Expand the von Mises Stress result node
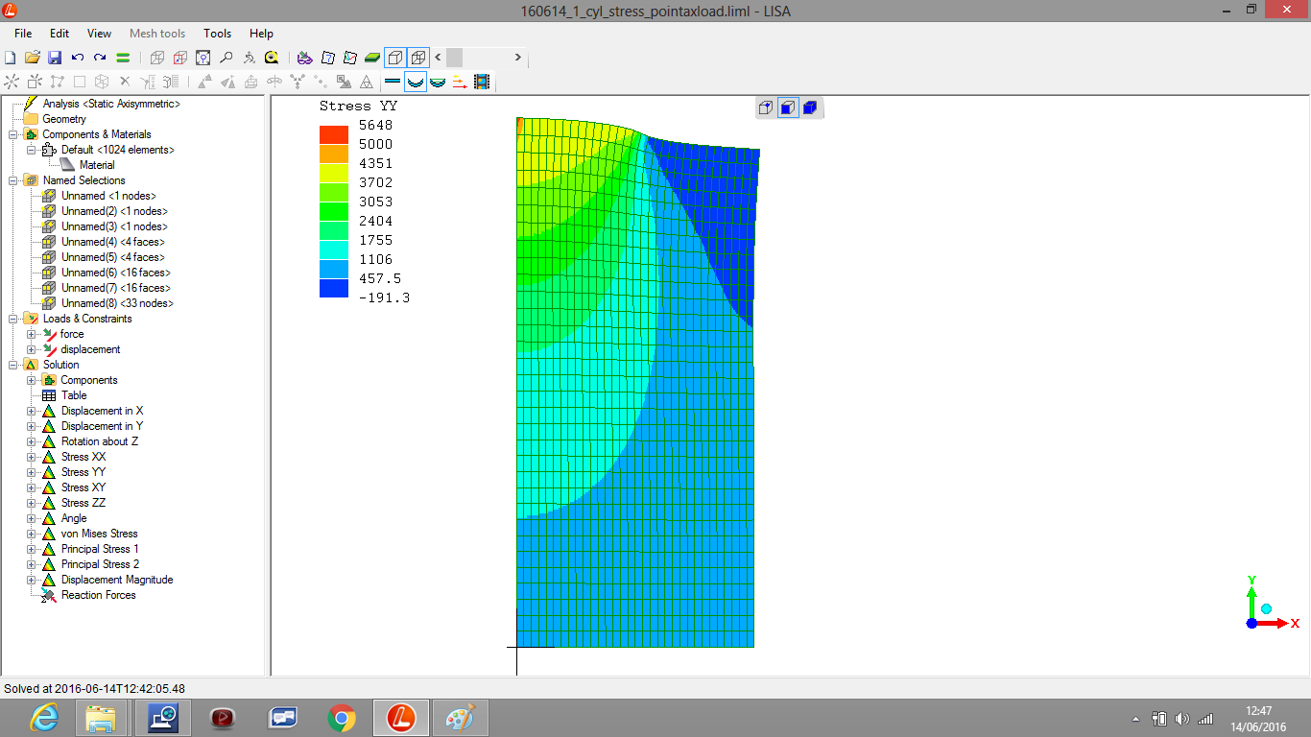This screenshot has width=1311, height=737. point(32,534)
